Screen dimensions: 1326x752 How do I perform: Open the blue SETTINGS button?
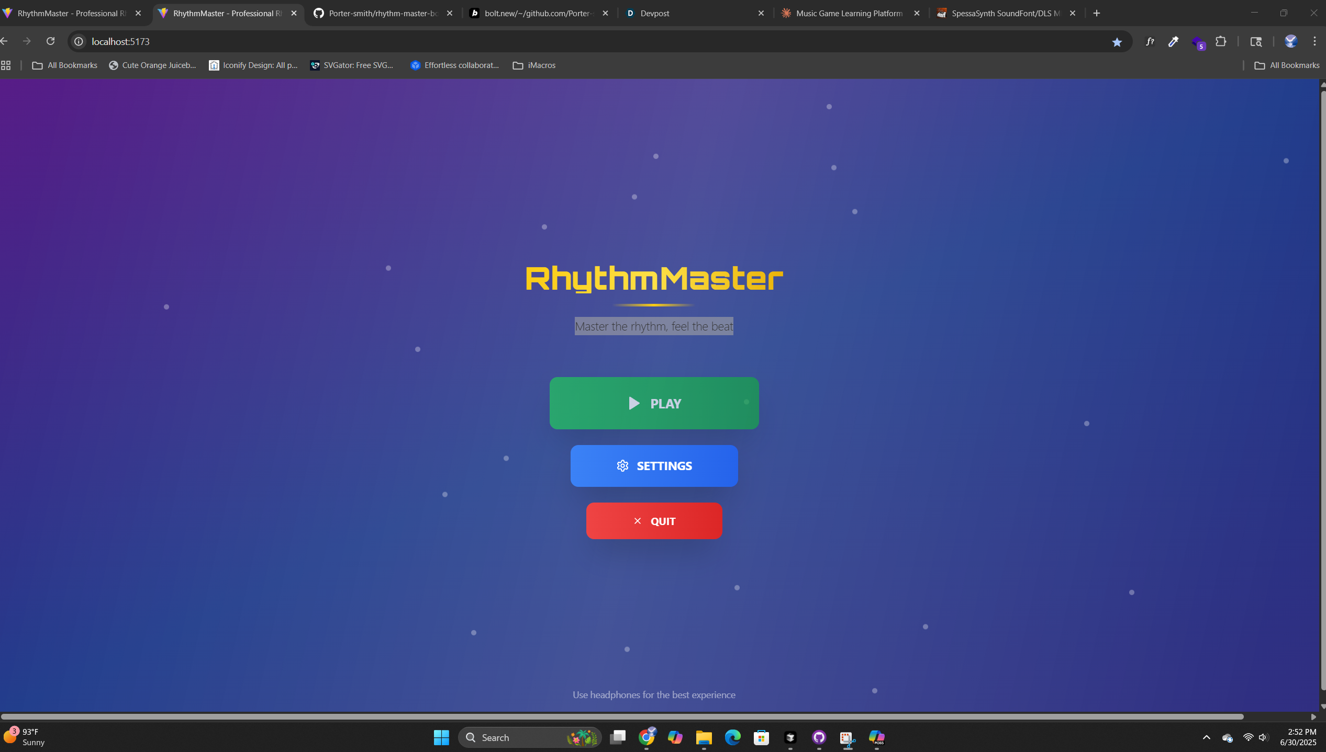coord(654,466)
